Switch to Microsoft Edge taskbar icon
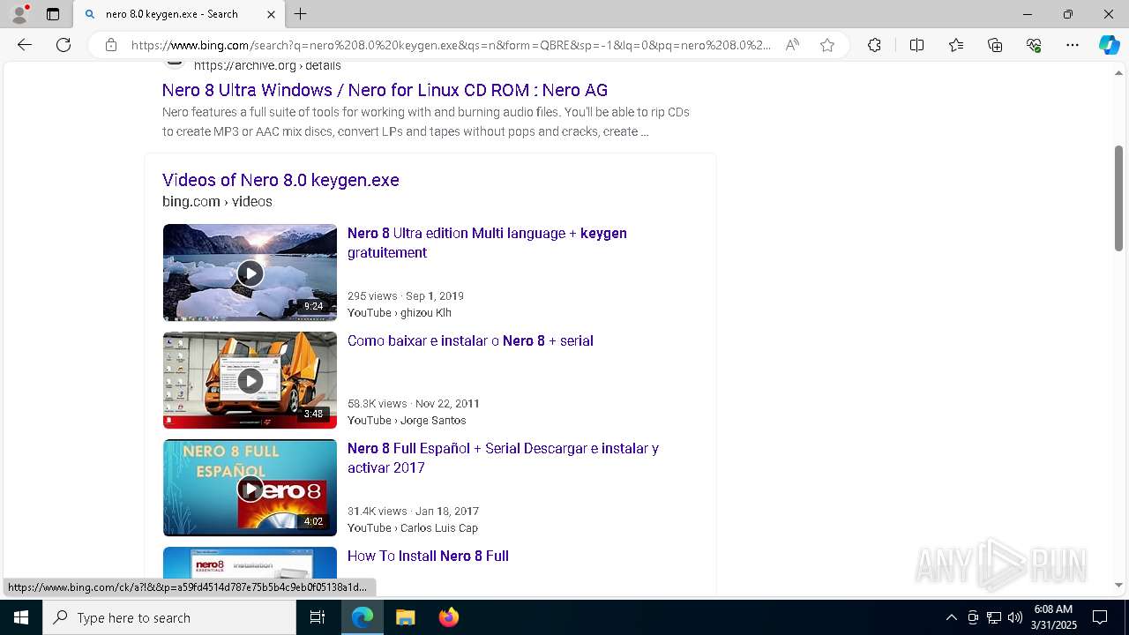Viewport: 1129px width, 635px height. 363,617
